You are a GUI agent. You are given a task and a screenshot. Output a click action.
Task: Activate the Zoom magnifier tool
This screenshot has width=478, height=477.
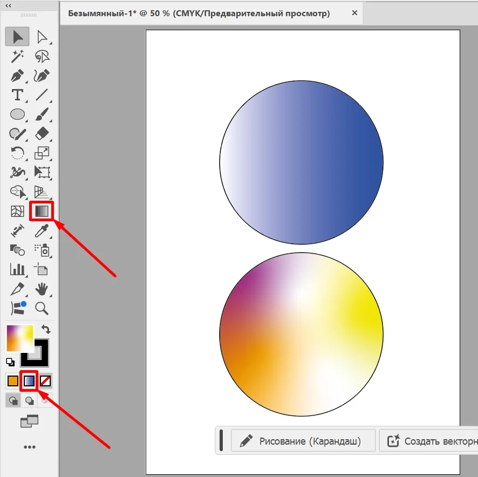[42, 308]
